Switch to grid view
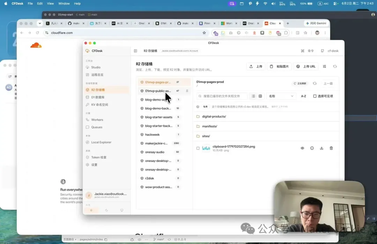 [x=260, y=96]
